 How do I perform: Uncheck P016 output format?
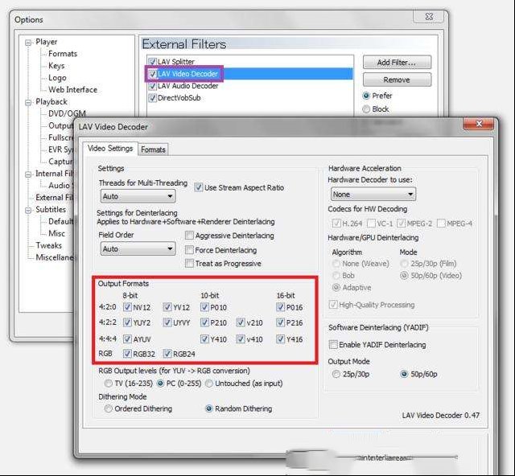click(x=280, y=307)
